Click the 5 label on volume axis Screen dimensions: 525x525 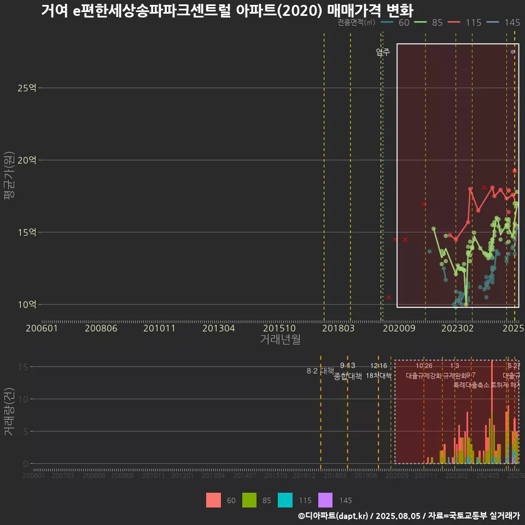point(26,431)
